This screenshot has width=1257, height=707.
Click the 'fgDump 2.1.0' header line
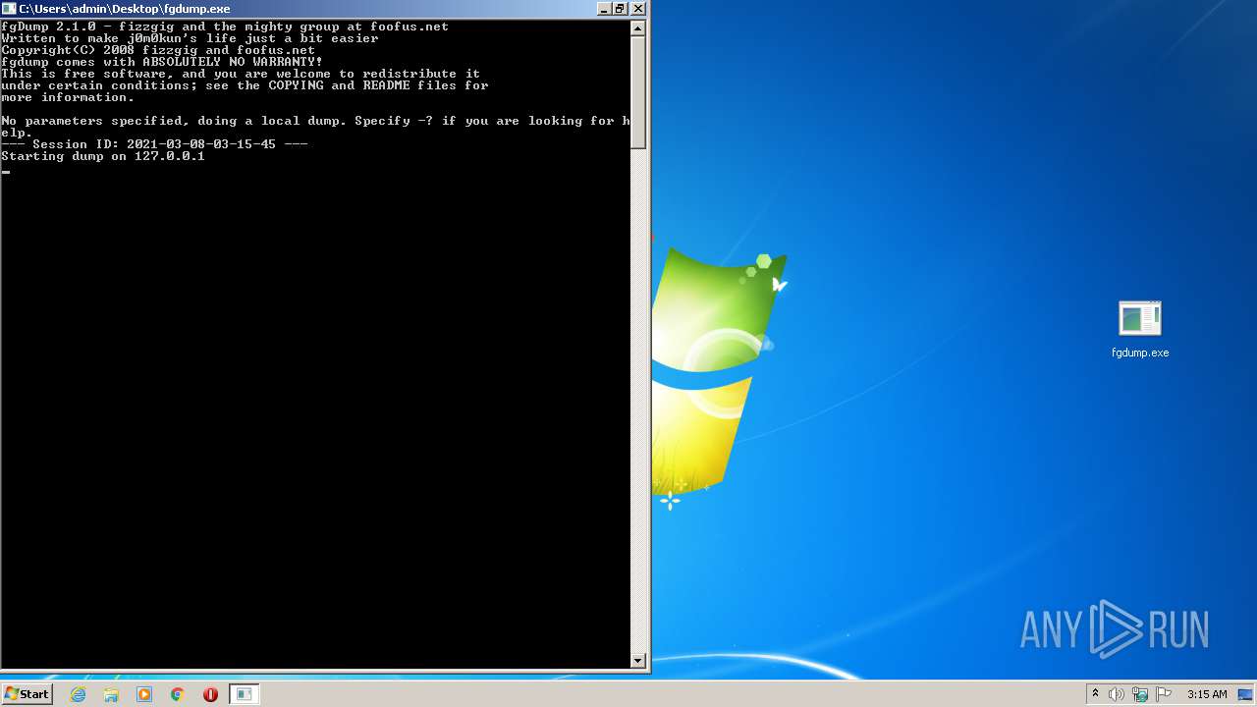coord(225,27)
